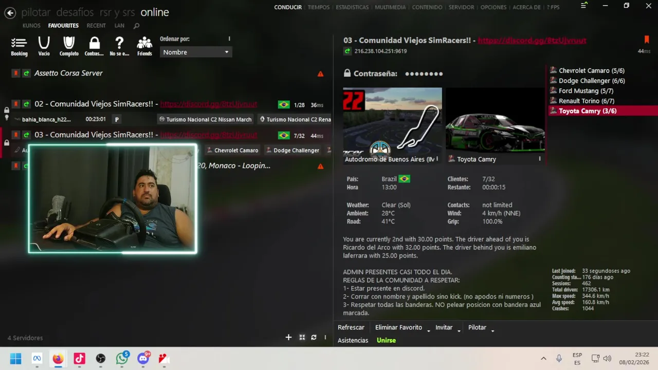Screen dimensions: 658x370
Task: Select Ford Mustang (5/7) car entry
Action: [587, 91]
